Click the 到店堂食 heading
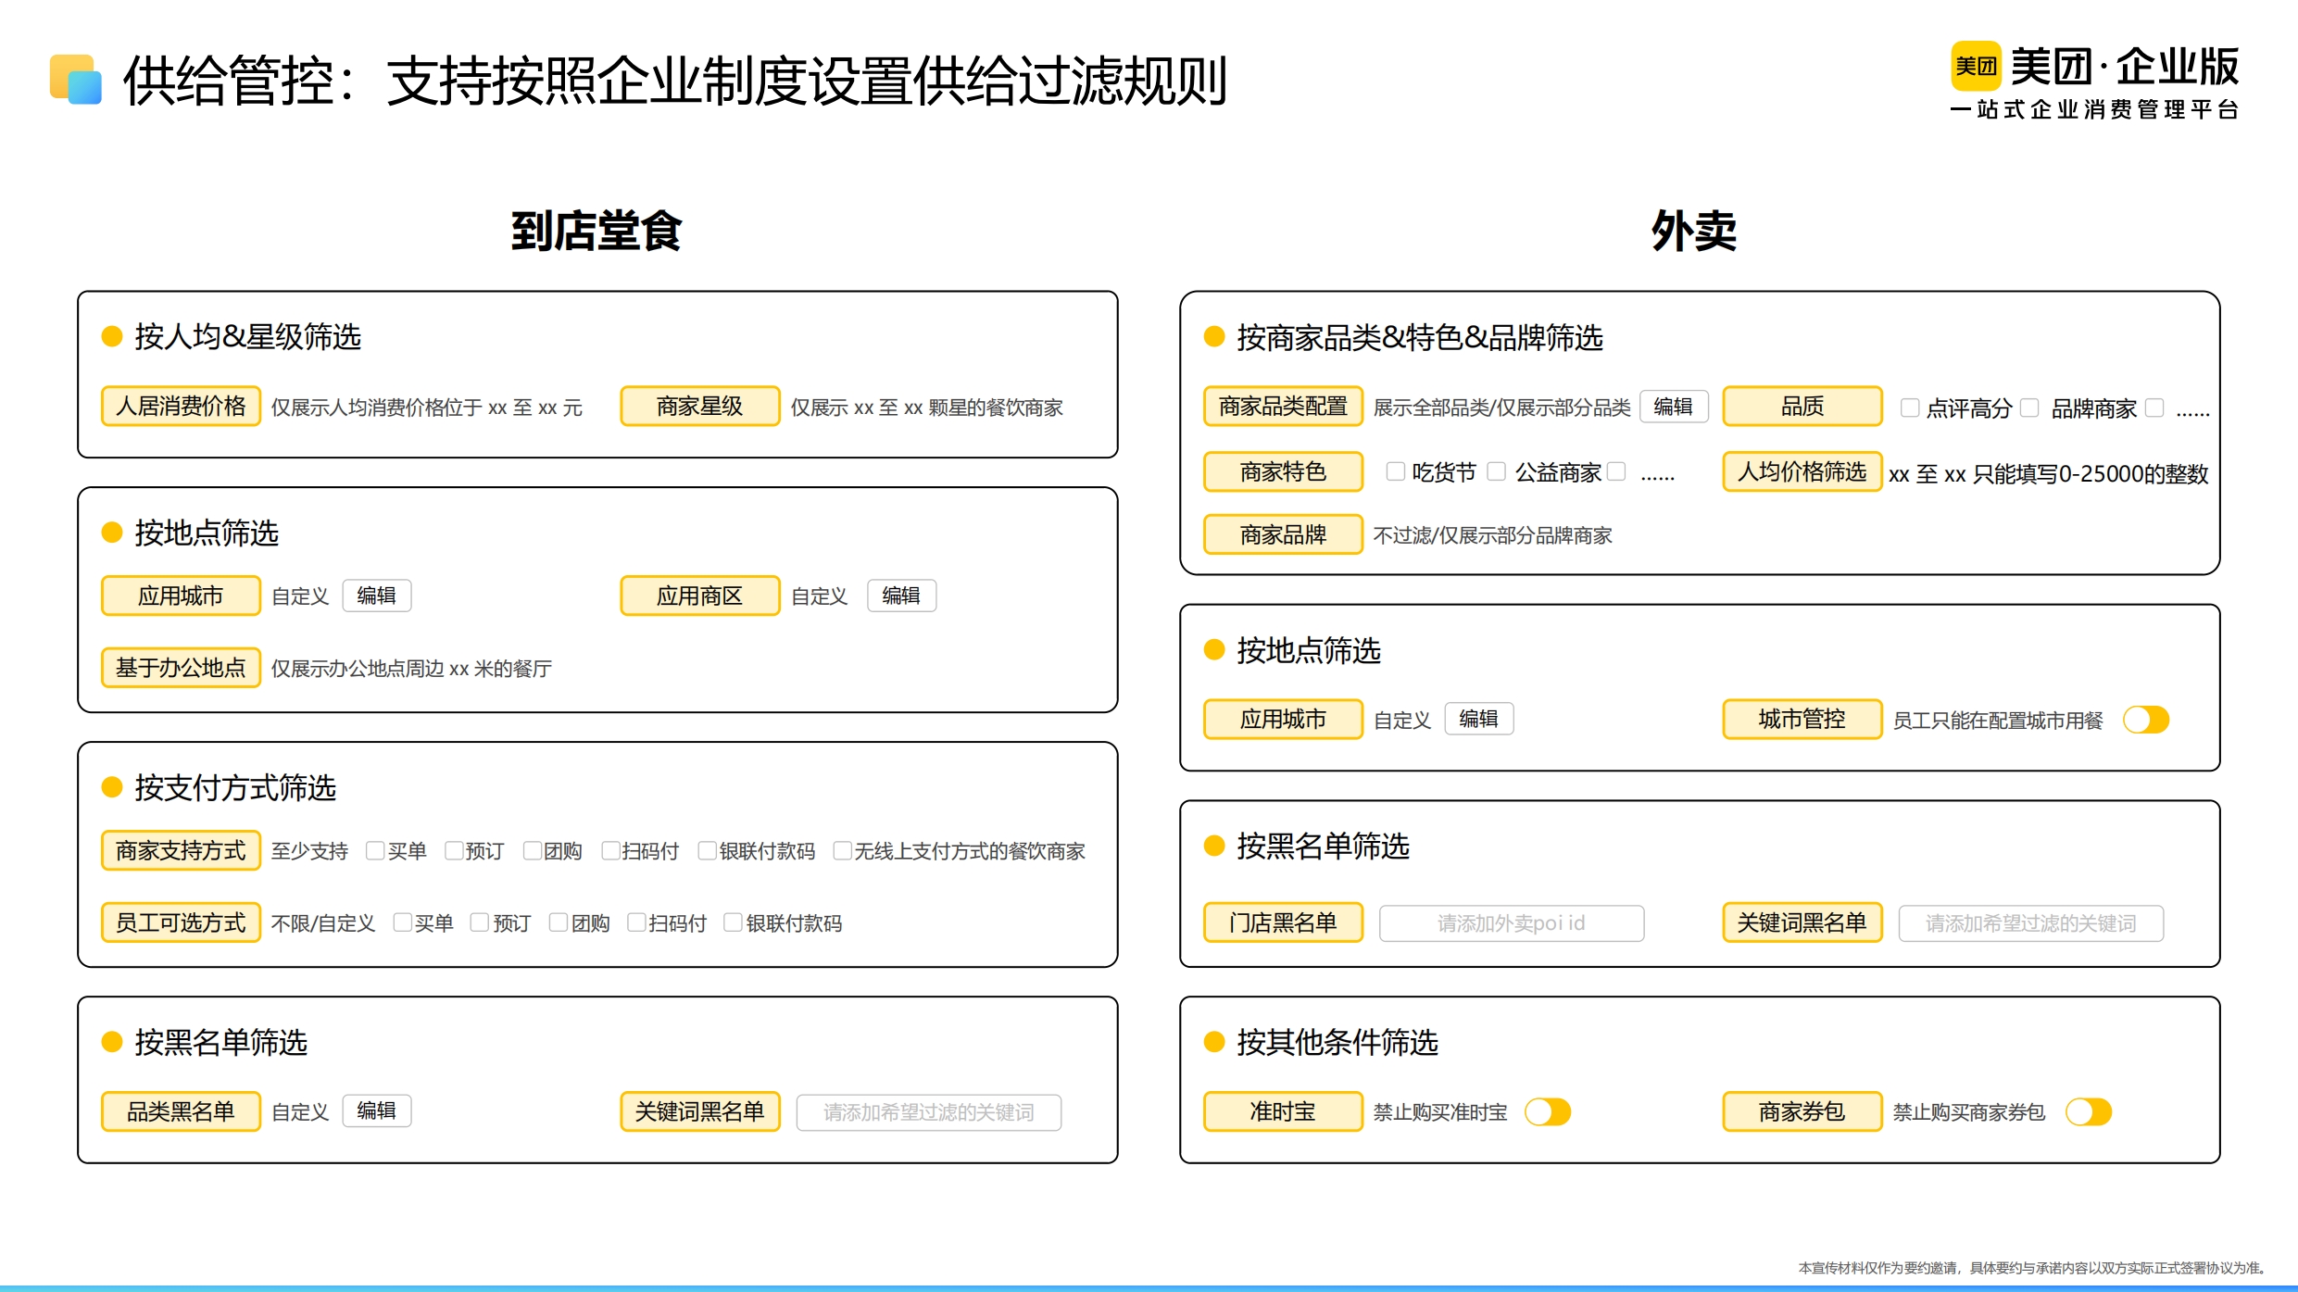2298x1292 pixels. pyautogui.click(x=596, y=231)
